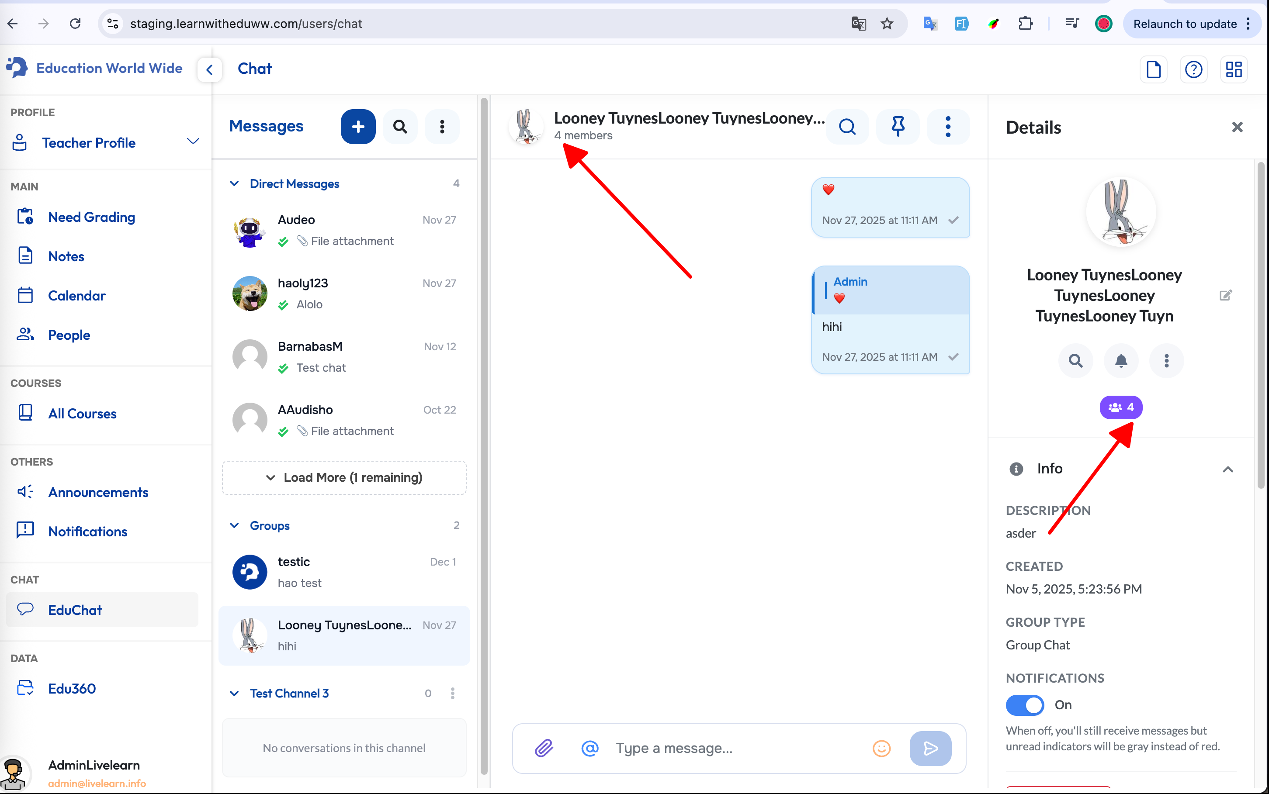Collapse the sidebar with back chevron
1269x794 pixels.
click(x=209, y=69)
